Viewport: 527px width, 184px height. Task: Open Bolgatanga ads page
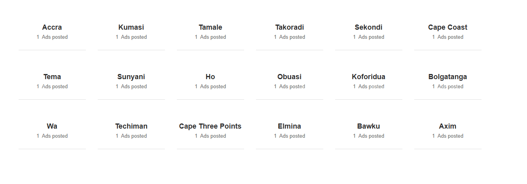pos(447,77)
